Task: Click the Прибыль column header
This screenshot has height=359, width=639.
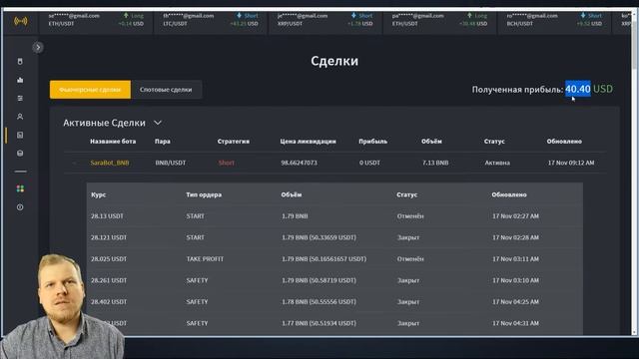Action: (372, 142)
